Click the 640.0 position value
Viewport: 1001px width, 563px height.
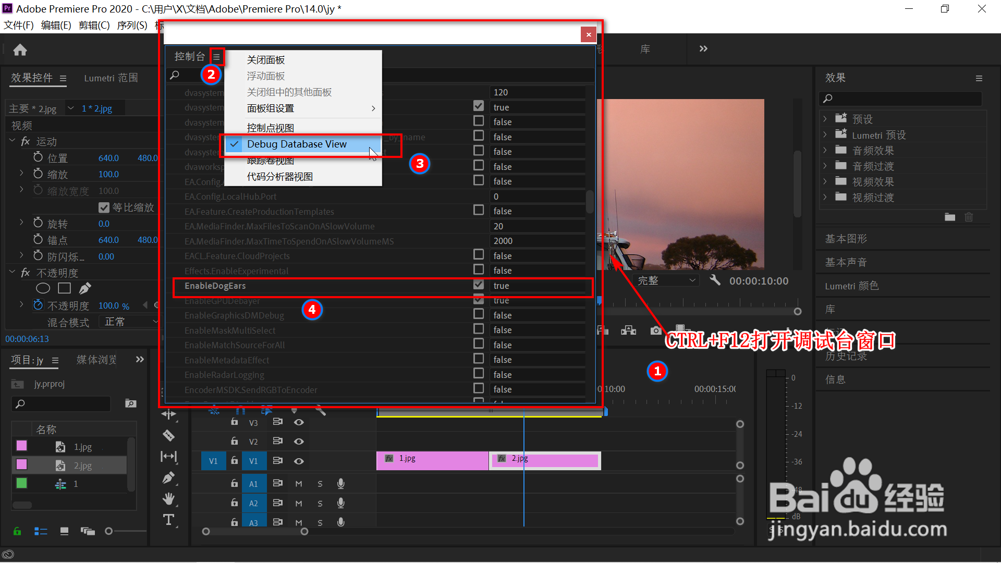pos(108,158)
